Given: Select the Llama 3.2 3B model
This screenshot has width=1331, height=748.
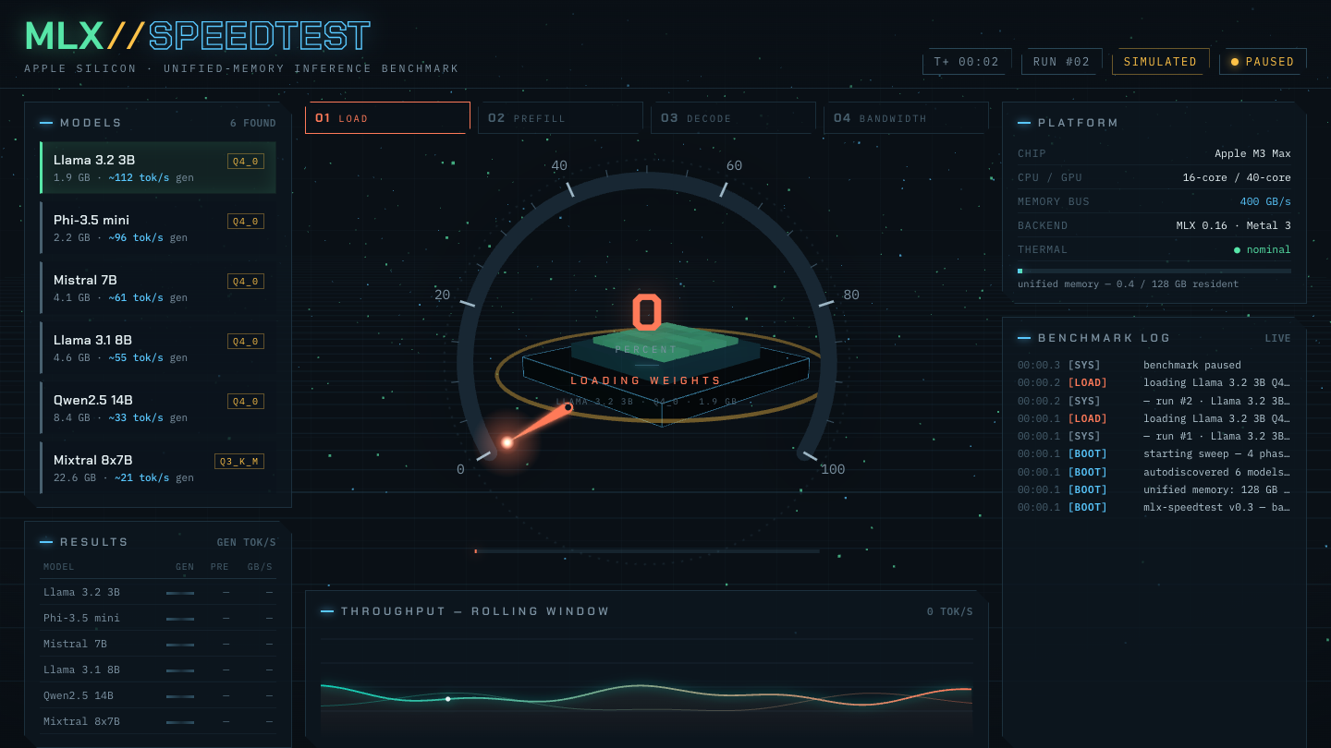Looking at the screenshot, I should click(158, 167).
